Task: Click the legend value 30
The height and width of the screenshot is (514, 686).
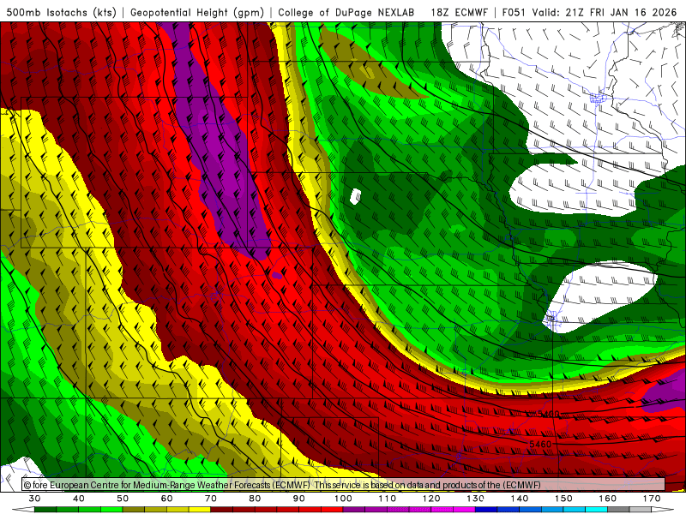Action: pyautogui.click(x=34, y=499)
